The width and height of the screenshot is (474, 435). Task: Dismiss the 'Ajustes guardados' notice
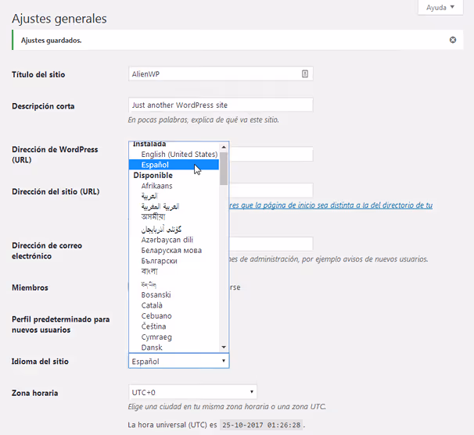tap(453, 40)
